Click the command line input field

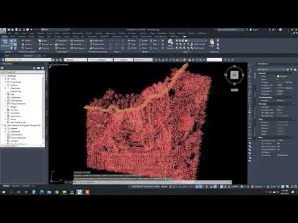coord(152,182)
